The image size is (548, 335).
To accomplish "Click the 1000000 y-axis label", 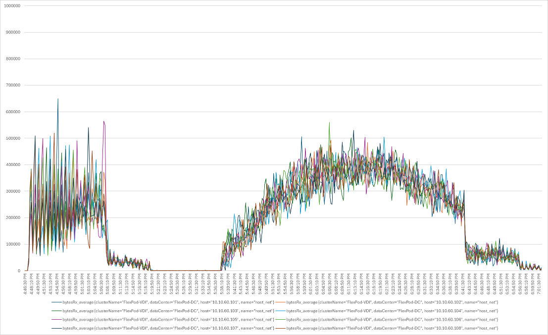I will pos(12,6).
